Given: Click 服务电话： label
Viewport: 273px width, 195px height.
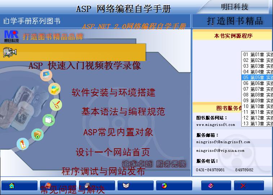Looking at the screenshot, I should [207, 161].
